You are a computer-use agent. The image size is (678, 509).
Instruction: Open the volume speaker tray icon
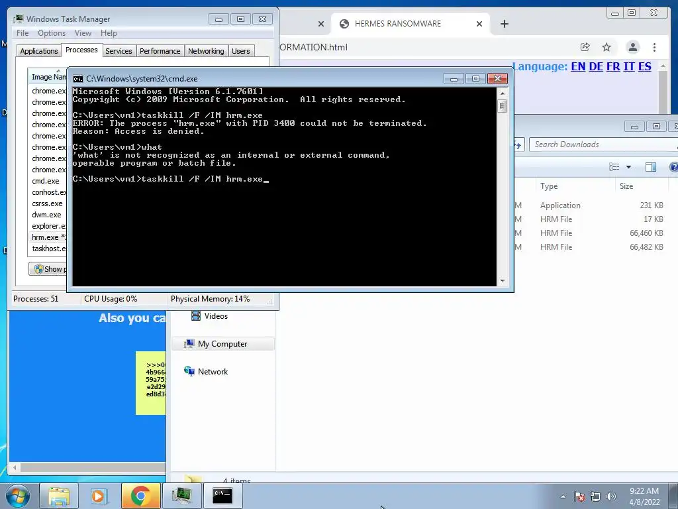coord(610,497)
